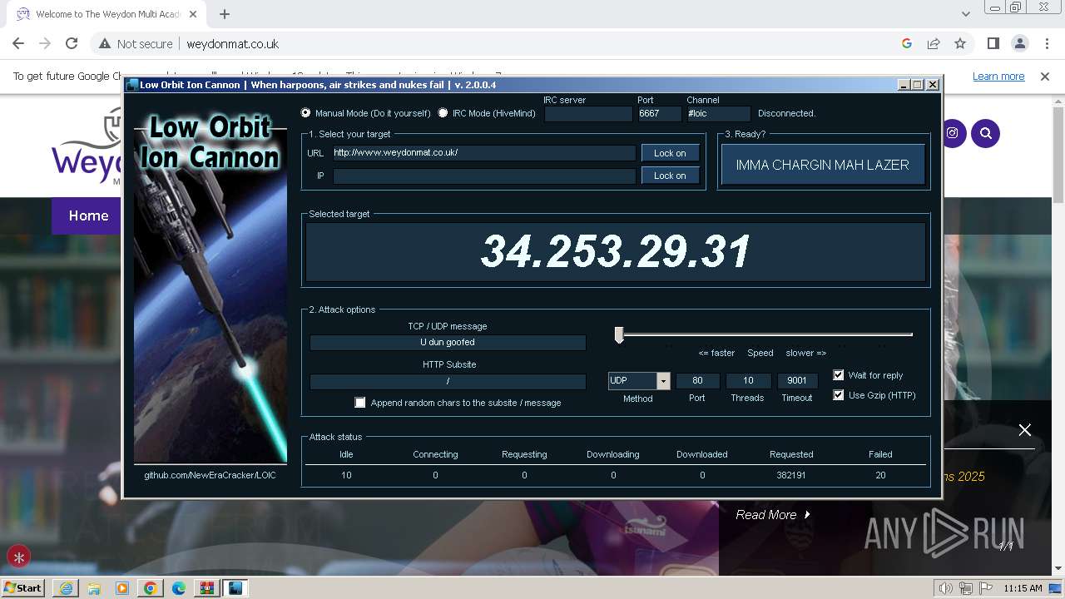Open the Chrome profile avatar
The width and height of the screenshot is (1065, 599).
tap(1020, 43)
